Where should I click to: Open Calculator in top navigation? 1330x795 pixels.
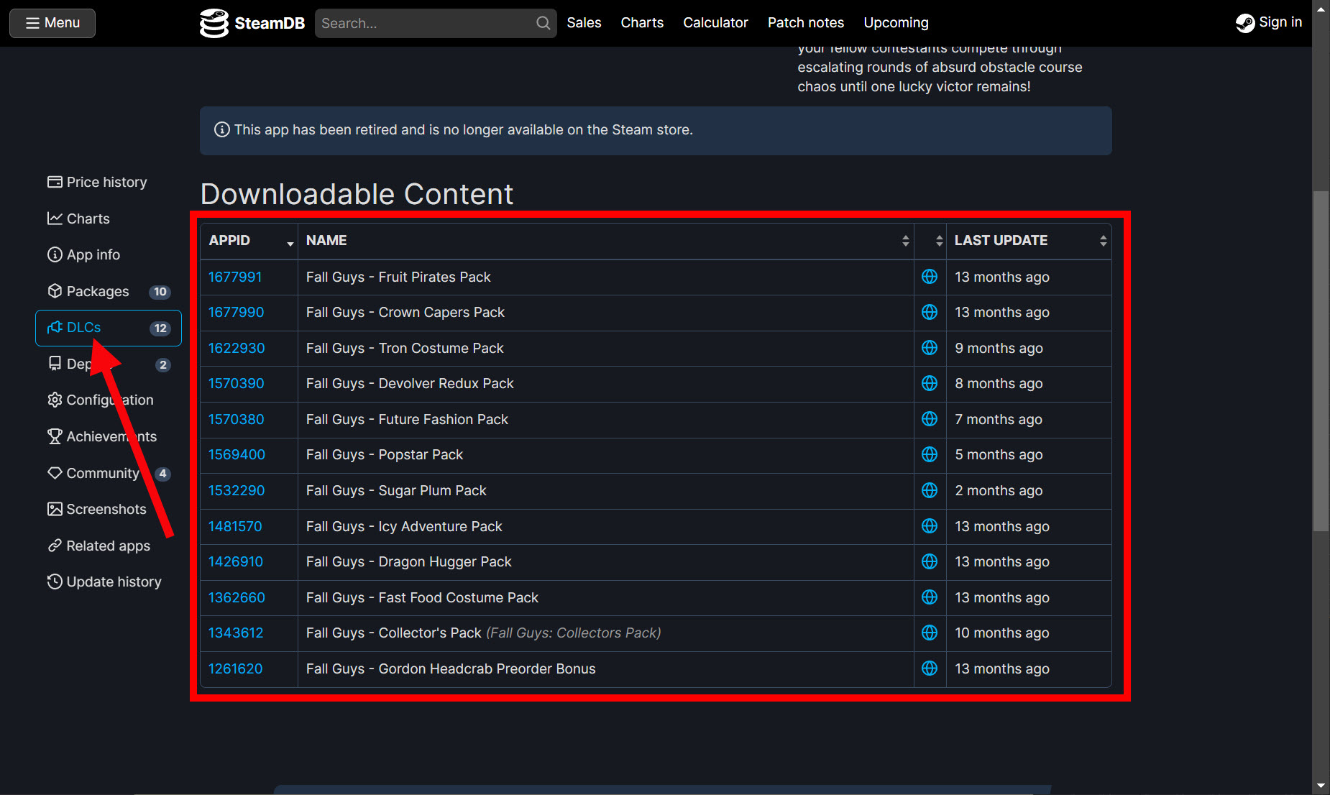point(715,23)
